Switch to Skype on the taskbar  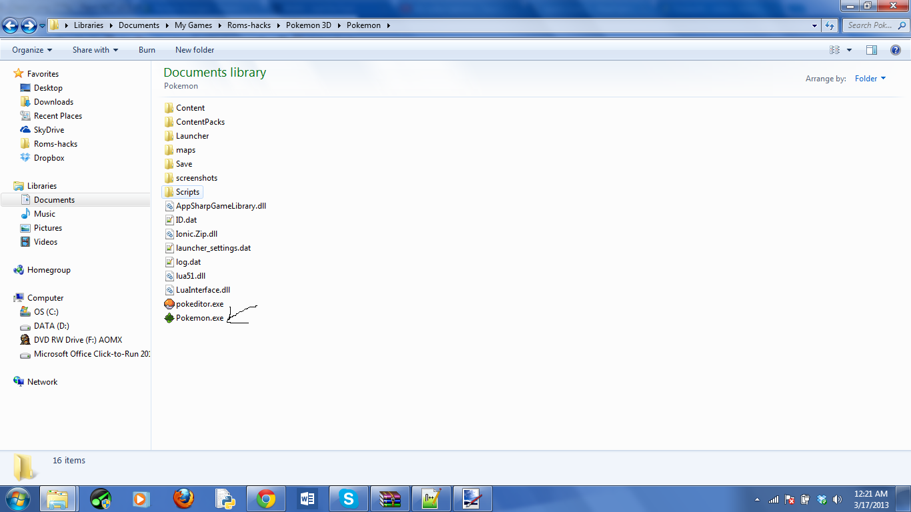tap(349, 499)
